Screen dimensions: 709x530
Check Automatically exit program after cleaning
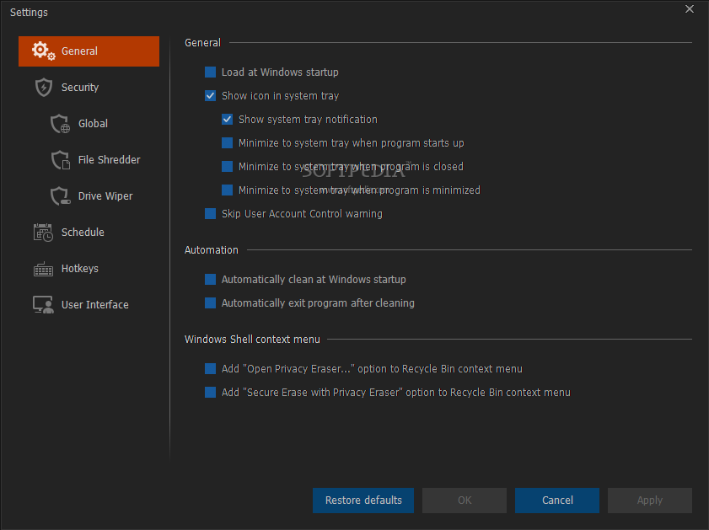coord(210,302)
